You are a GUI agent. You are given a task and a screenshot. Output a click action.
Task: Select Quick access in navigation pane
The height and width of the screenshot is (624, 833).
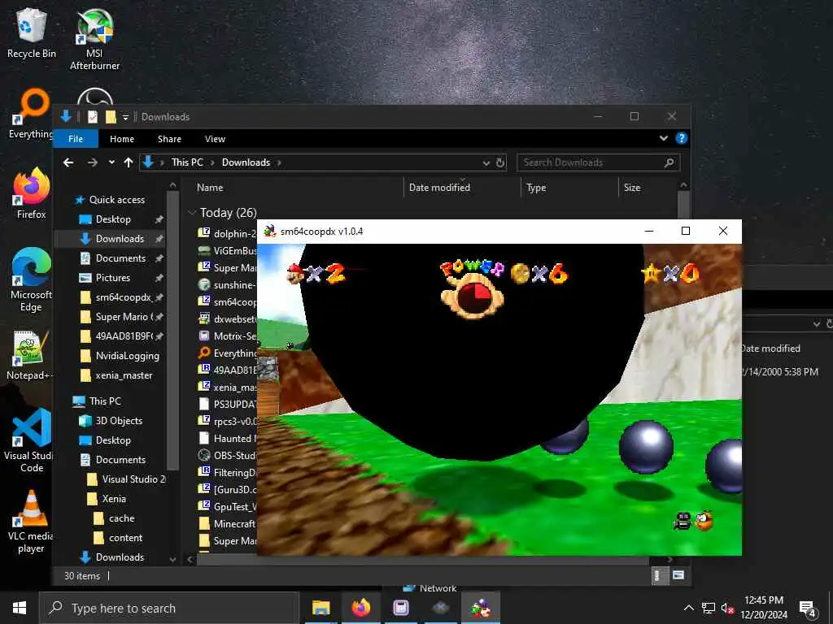(x=117, y=200)
